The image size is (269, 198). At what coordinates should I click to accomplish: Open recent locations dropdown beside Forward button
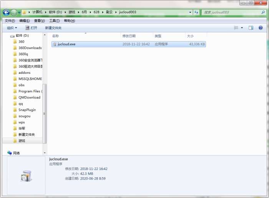(x=19, y=12)
